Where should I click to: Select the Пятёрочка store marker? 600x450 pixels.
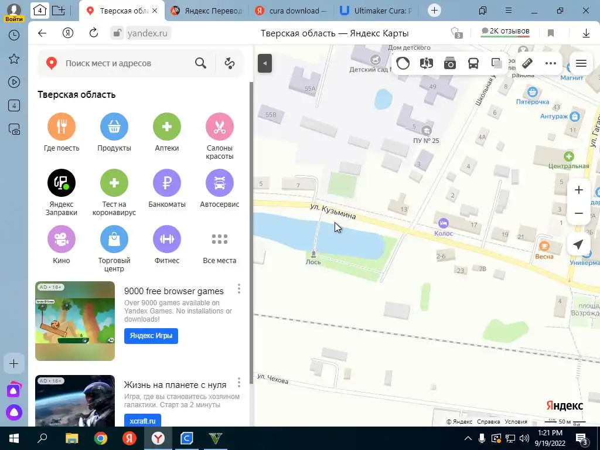pos(532,92)
